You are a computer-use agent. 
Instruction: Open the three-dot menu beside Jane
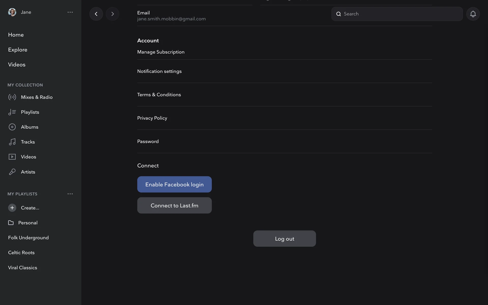coord(70,12)
